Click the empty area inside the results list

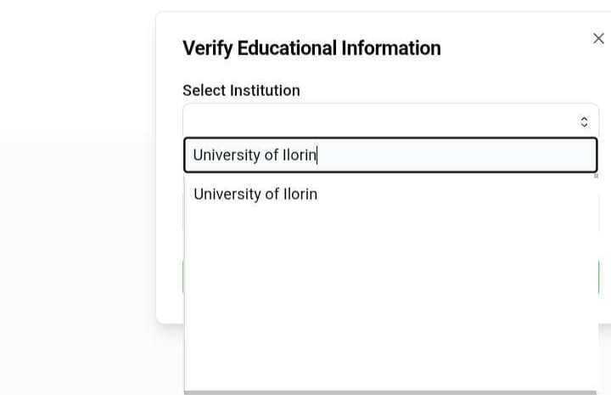(390, 296)
